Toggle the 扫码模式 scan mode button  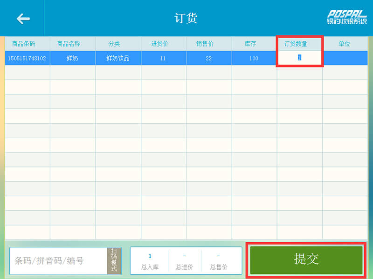point(114,260)
